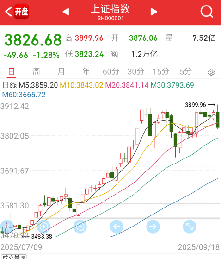
Task: Tap the back arrow icon
Action: (8, 12)
